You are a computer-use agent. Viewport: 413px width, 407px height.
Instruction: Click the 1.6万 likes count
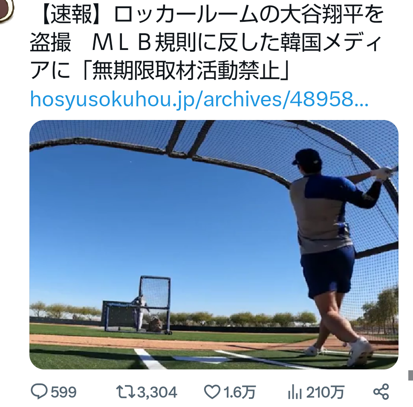tap(240, 392)
